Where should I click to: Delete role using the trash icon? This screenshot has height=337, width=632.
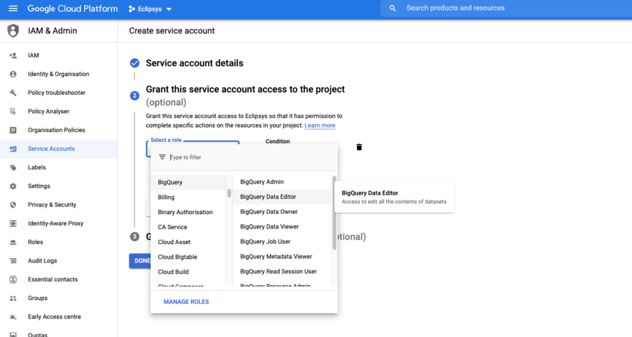359,147
